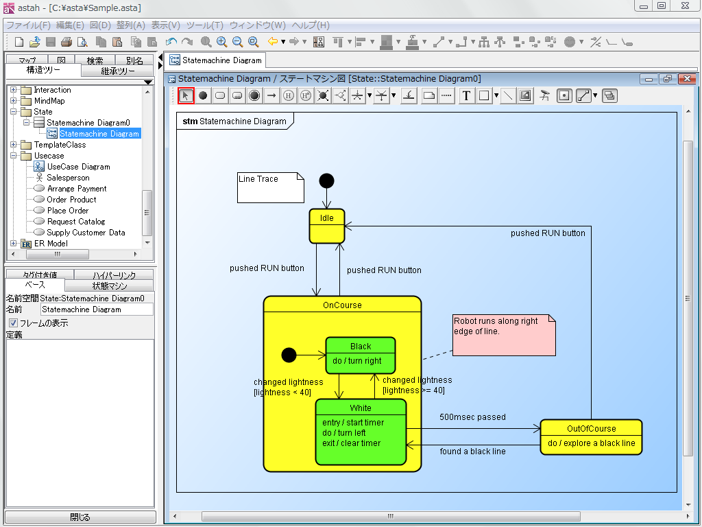702x527 pixels.
Task: Toggle the フレームの表示 checkbox
Action: point(12,323)
